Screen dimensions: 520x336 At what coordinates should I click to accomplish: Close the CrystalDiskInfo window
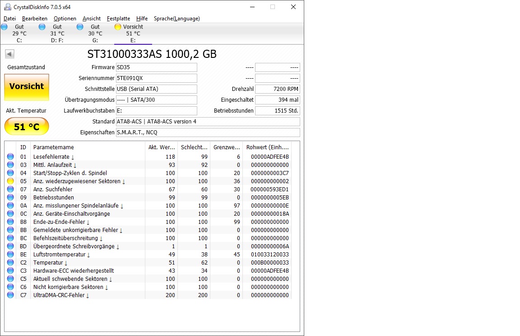[293, 7]
